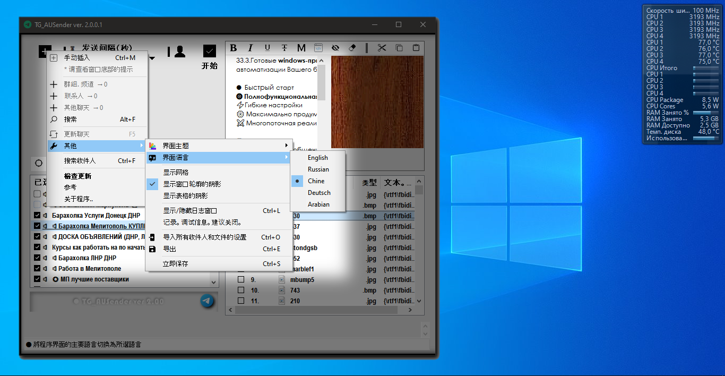
Task: Check the box for file row 10
Action: [241, 290]
